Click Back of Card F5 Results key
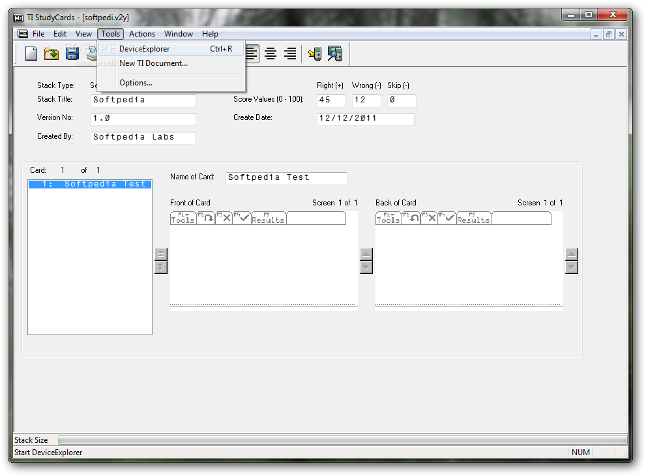 pyautogui.click(x=473, y=218)
